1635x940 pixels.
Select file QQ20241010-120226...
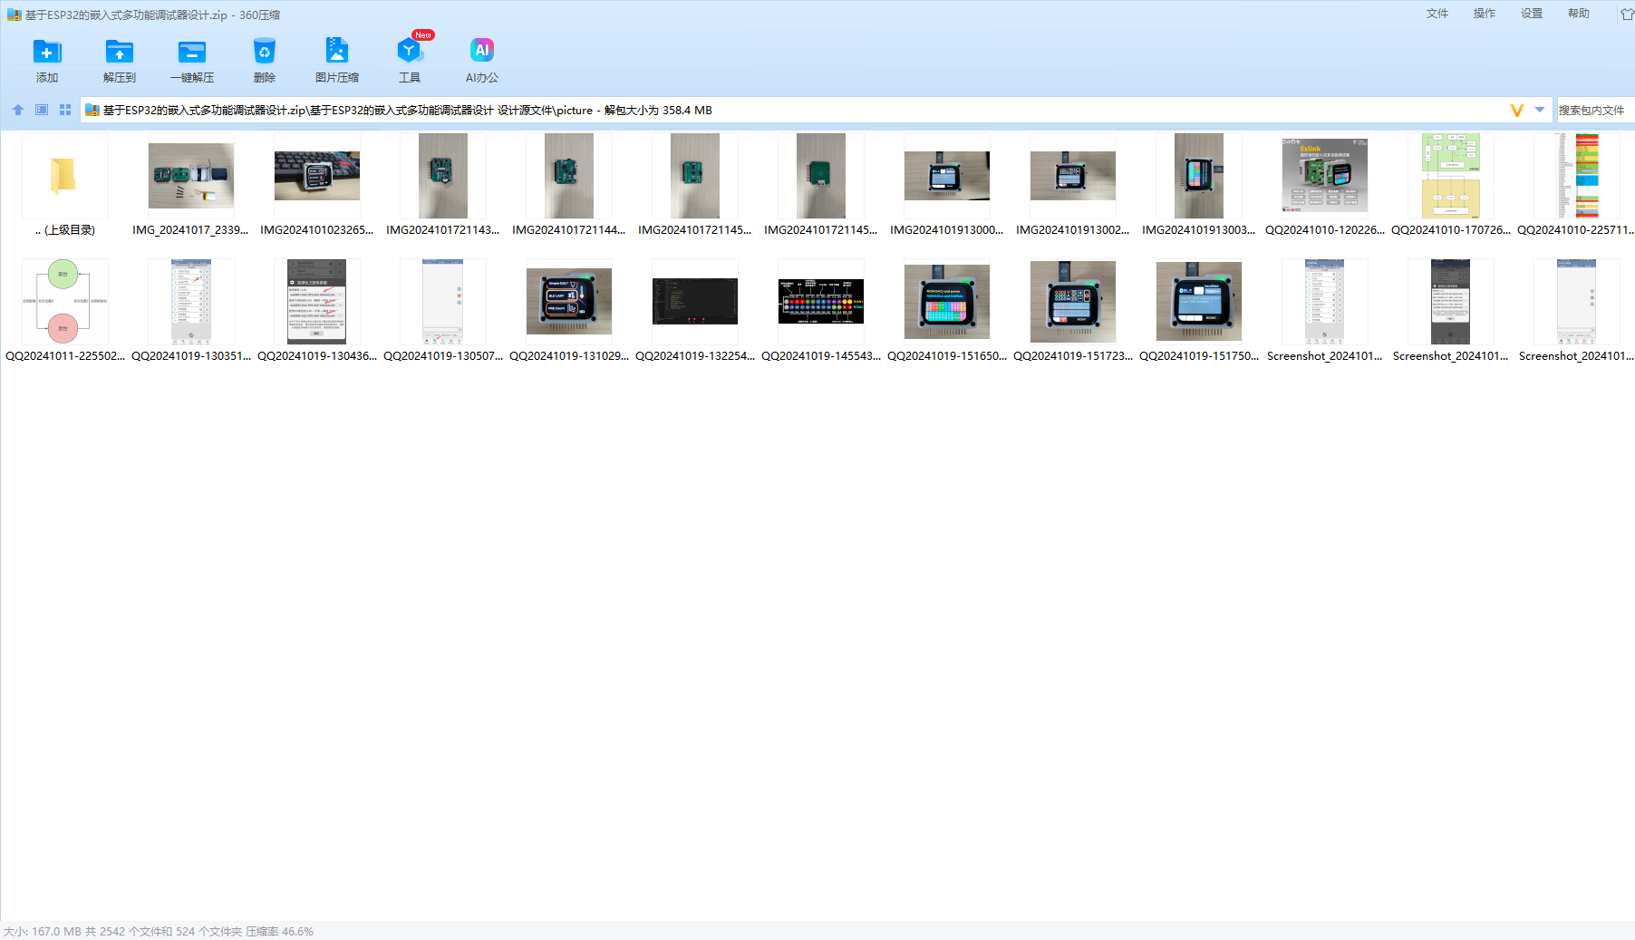coord(1324,185)
